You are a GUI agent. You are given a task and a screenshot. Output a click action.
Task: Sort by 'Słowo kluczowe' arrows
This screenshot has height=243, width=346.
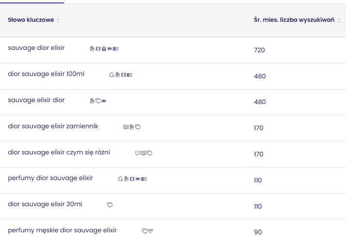pos(58,20)
